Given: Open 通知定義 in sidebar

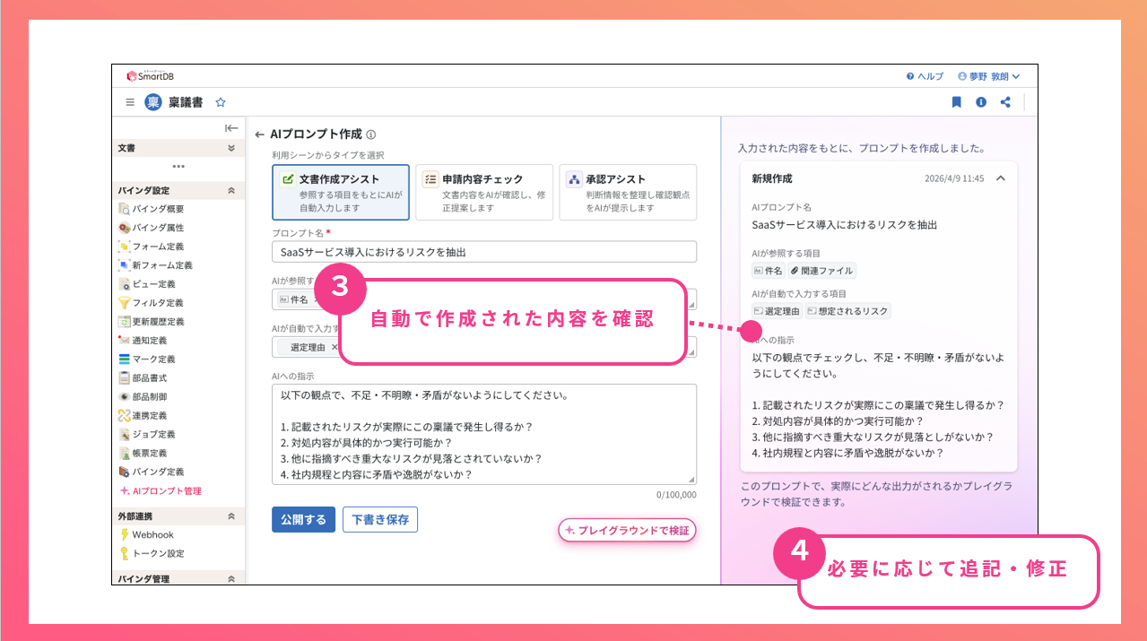Looking at the screenshot, I should point(143,341).
